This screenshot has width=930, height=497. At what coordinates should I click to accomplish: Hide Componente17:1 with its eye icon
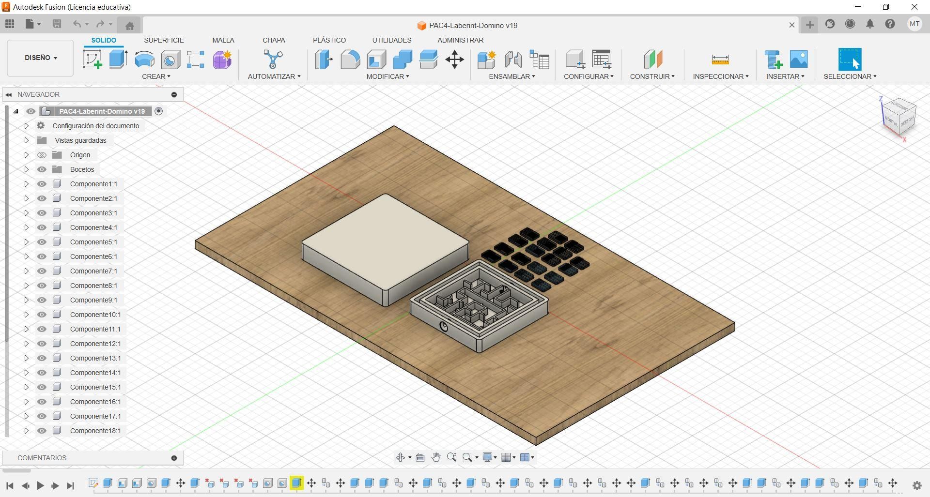[x=42, y=416]
